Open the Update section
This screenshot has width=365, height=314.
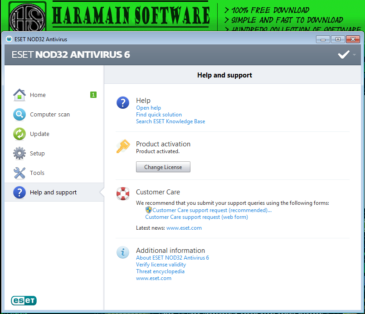pos(54,134)
